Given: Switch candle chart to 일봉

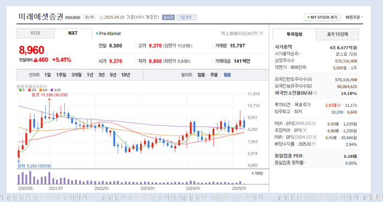Looking at the screenshot, I should [201, 75].
